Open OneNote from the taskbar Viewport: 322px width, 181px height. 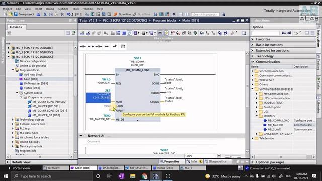pyautogui.click(x=121, y=176)
